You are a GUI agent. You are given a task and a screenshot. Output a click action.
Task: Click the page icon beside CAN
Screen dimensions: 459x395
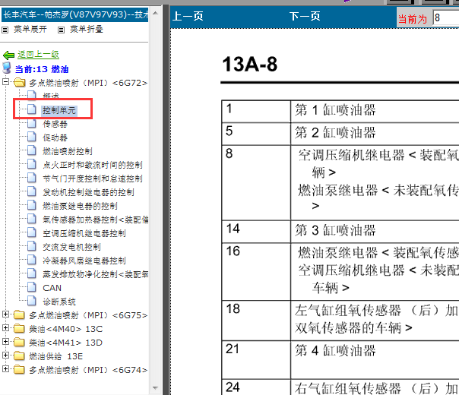(x=32, y=287)
